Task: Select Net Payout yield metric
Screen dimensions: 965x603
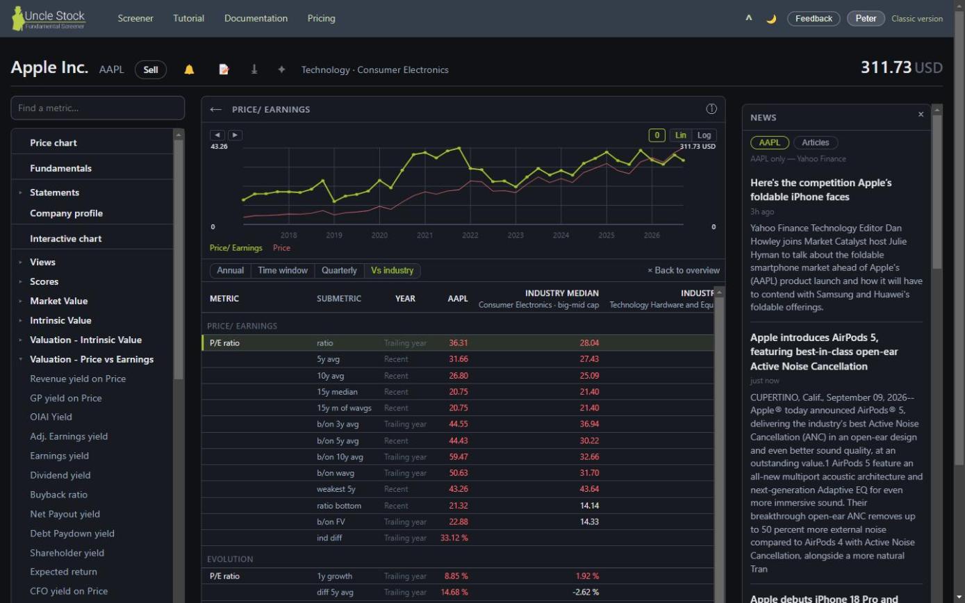Action: click(x=65, y=514)
